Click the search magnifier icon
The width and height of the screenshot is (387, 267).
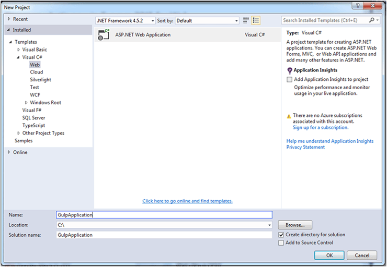371,20
